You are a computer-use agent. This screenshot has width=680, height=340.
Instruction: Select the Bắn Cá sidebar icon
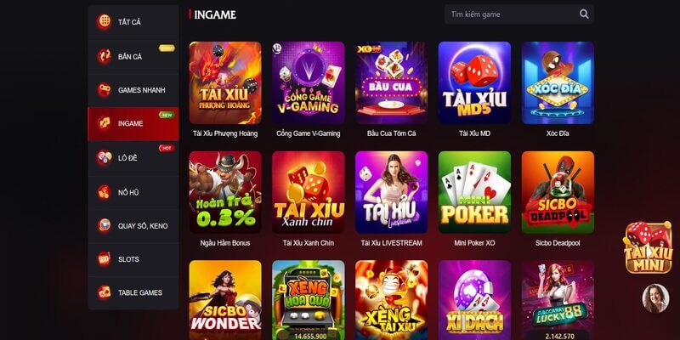104,56
